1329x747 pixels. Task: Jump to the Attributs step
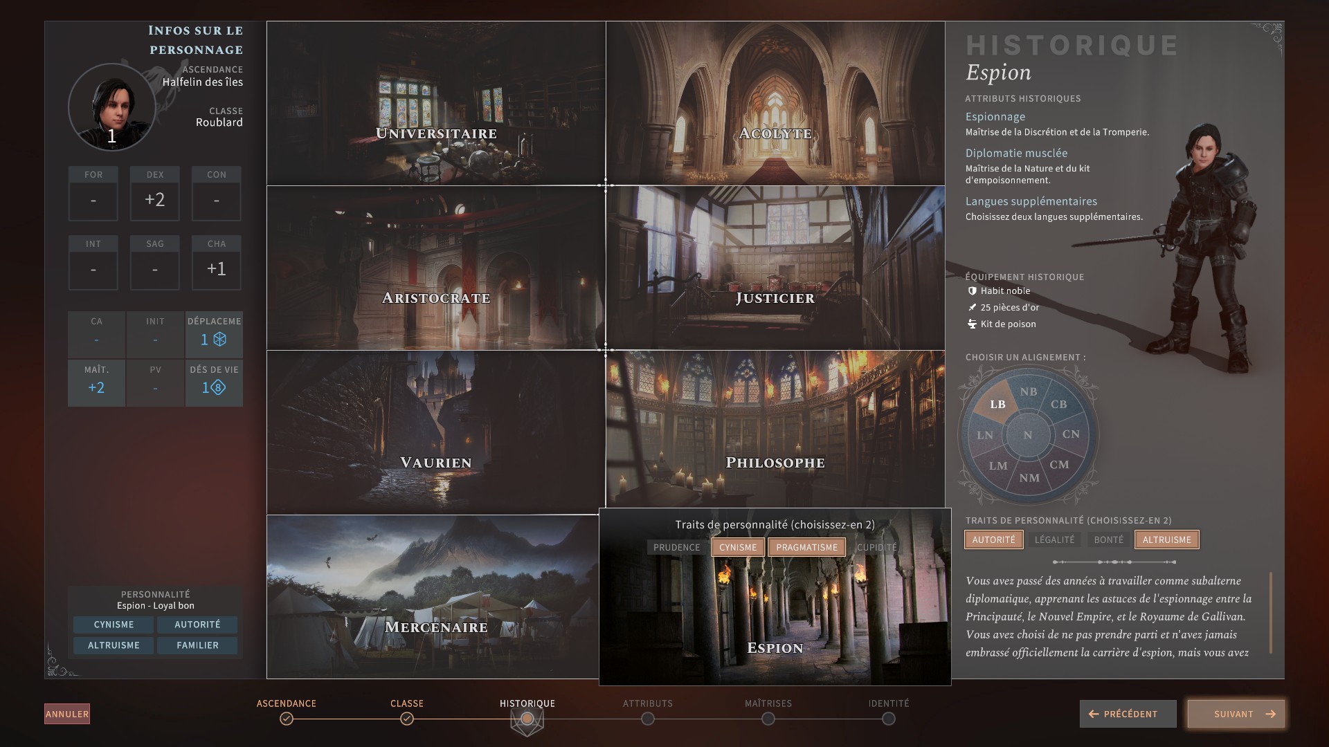point(648,719)
